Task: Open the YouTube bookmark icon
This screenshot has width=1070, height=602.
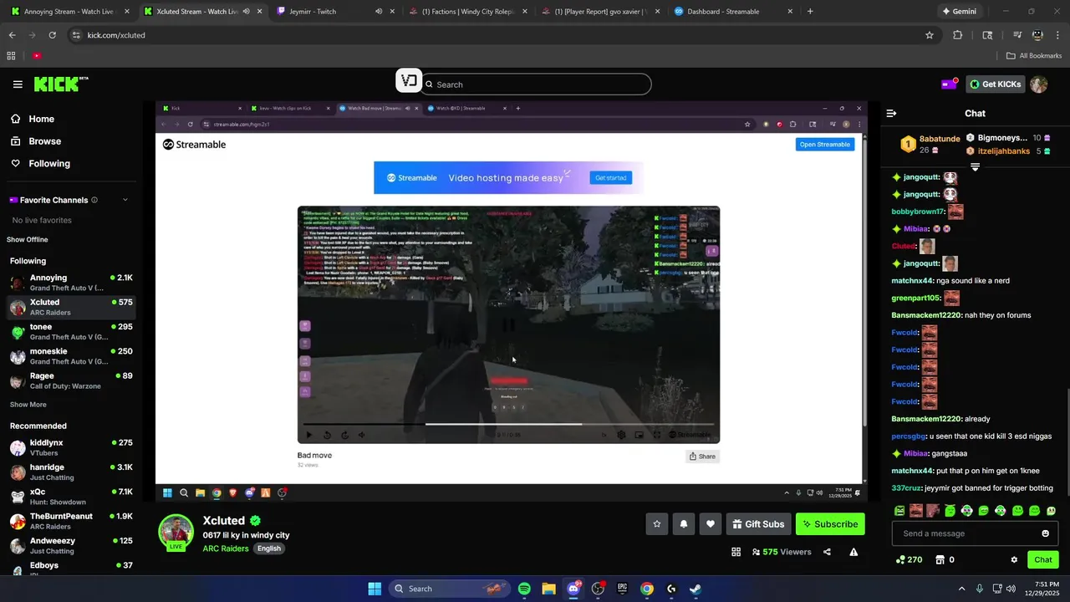Action: click(x=37, y=56)
